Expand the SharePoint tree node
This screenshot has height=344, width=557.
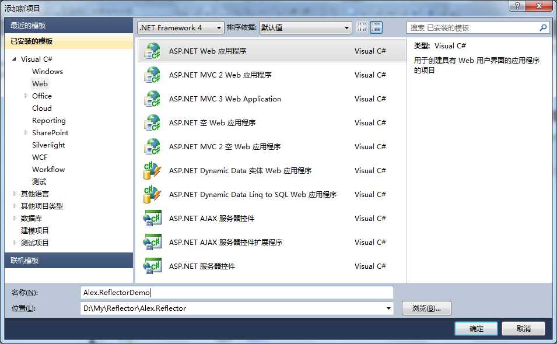coord(26,133)
